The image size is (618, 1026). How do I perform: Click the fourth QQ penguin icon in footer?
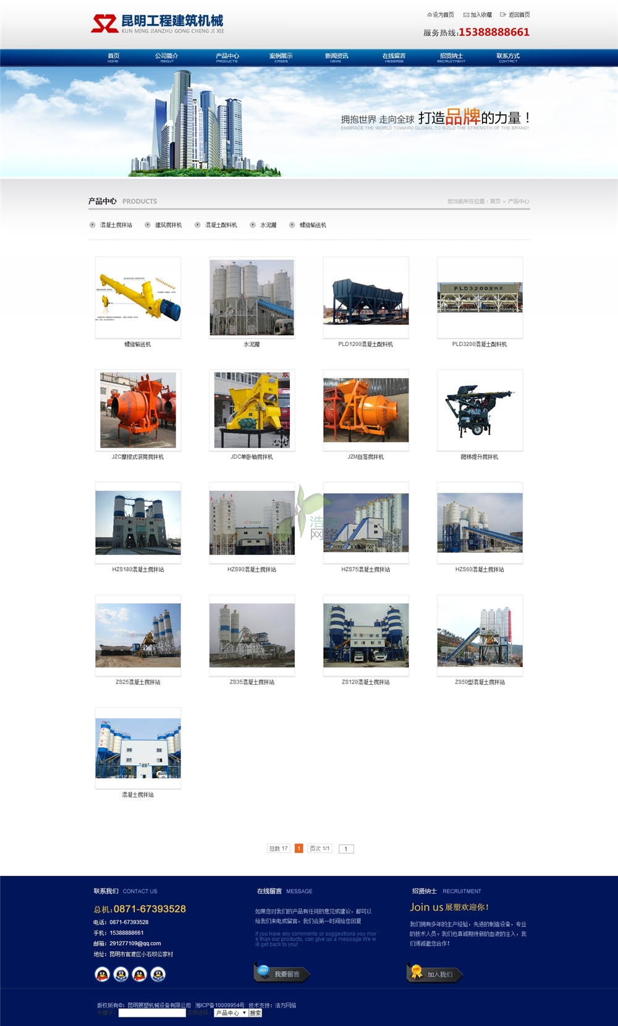(158, 975)
